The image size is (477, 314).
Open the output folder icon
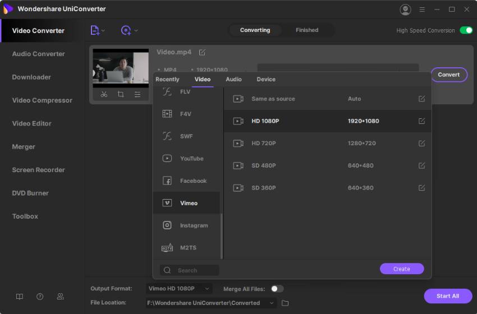tap(285, 303)
